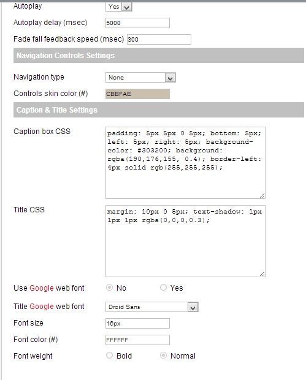Open the Navigation type dropdown
Screen dimensions: 306x380
pyautogui.click(x=140, y=78)
